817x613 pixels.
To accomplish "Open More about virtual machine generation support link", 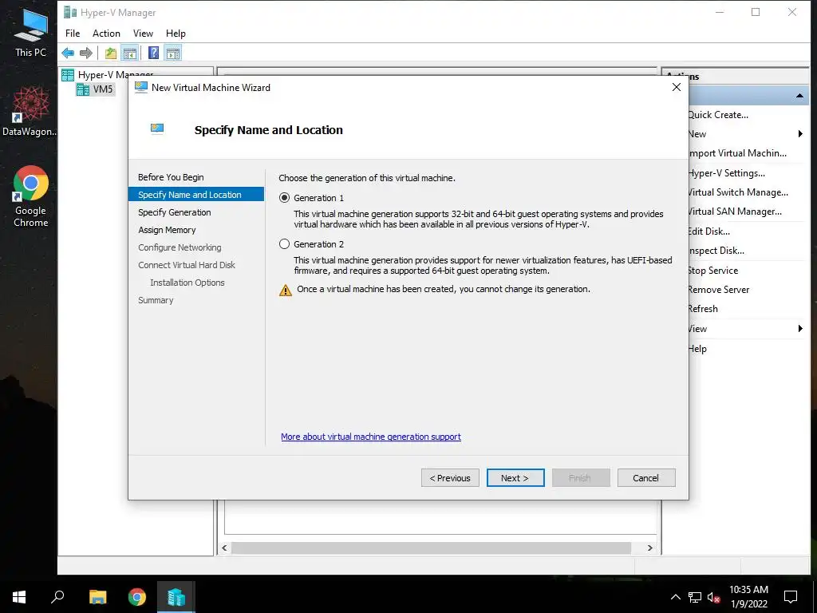I will pyautogui.click(x=371, y=437).
